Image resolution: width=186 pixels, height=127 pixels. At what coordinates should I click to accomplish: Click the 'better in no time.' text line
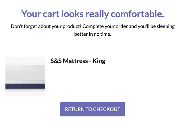93,34
